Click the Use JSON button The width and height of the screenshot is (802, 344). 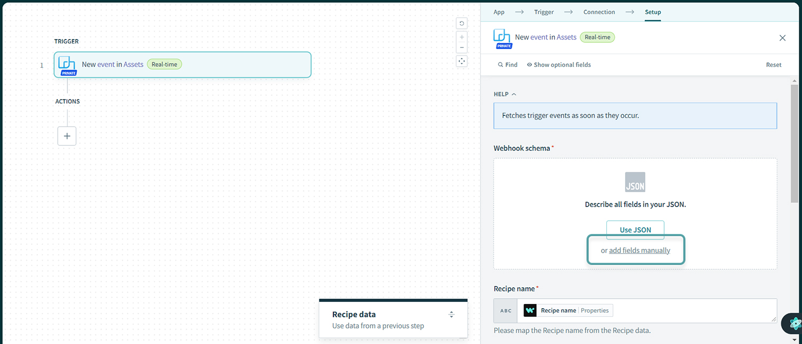[635, 230]
